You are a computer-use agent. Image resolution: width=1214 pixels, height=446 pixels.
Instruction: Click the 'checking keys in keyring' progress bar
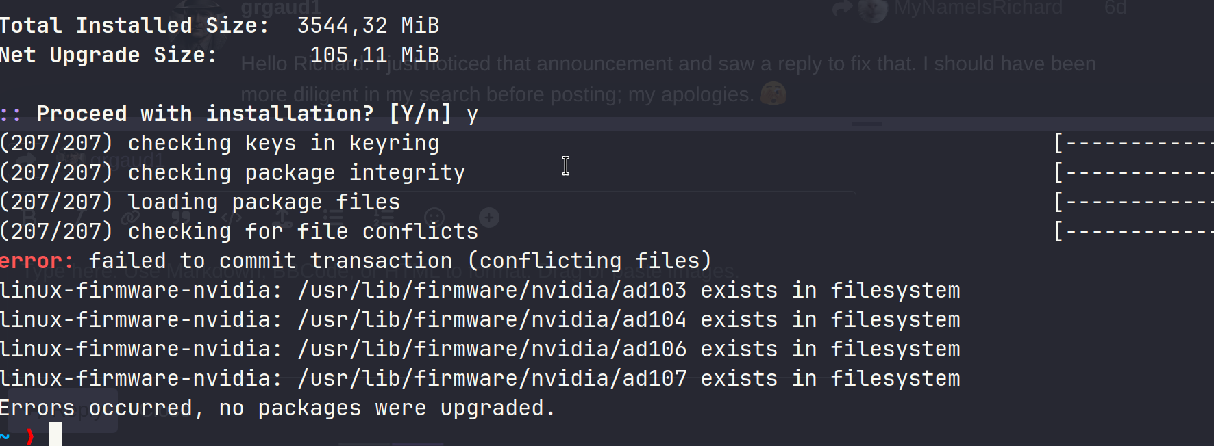1134,144
